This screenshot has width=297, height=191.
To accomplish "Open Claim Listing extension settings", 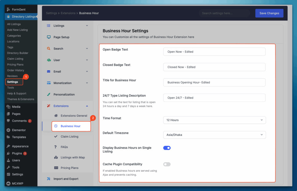I will (x=69, y=137).
